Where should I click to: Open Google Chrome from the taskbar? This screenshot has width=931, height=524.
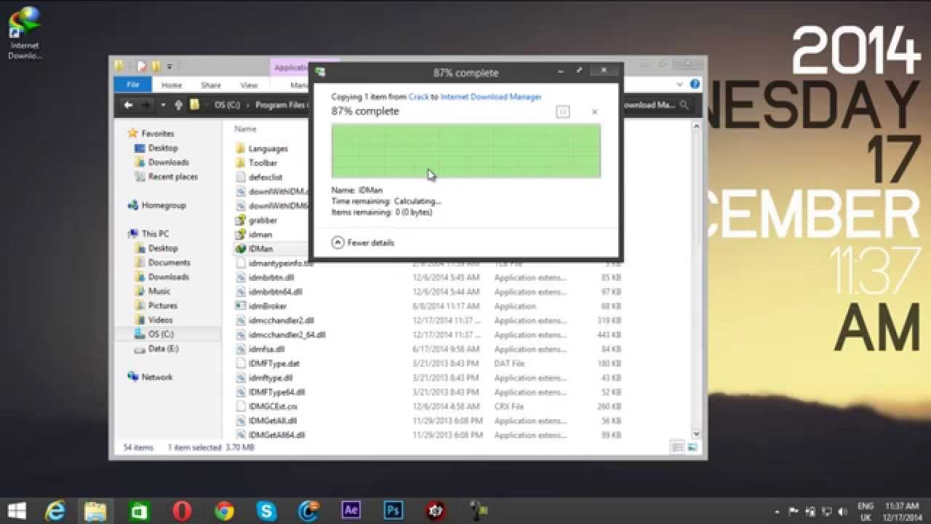pyautogui.click(x=224, y=510)
